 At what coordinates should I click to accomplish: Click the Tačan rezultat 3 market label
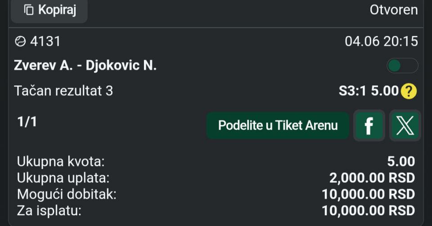(x=63, y=91)
